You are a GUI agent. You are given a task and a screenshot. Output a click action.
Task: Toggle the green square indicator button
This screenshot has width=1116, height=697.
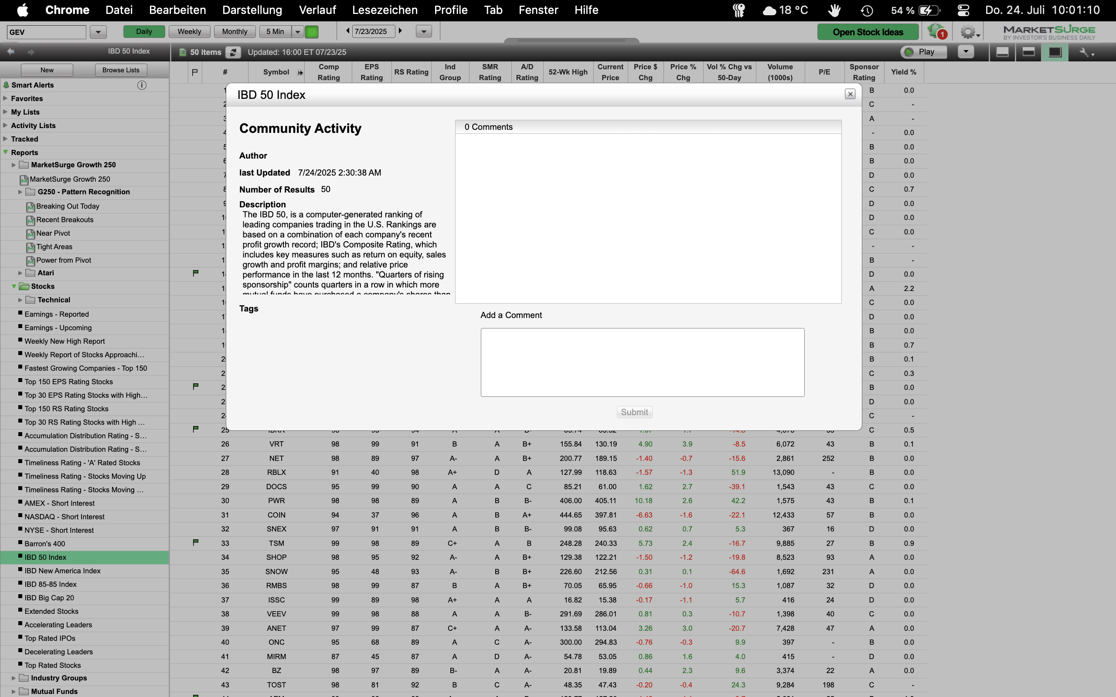[312, 31]
